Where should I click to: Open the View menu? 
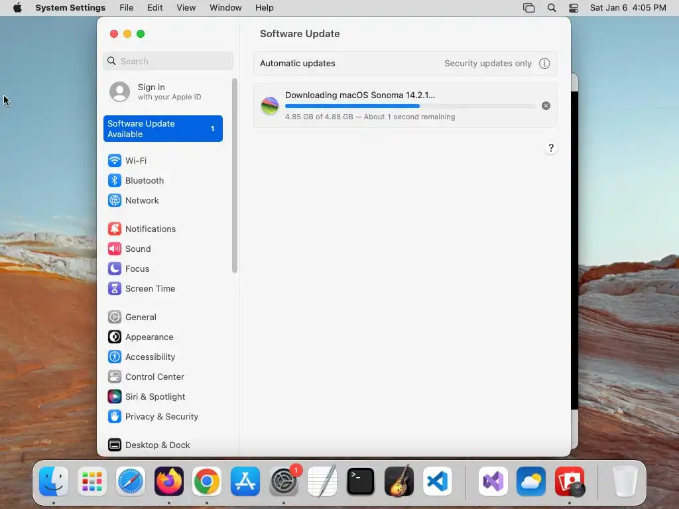(186, 8)
